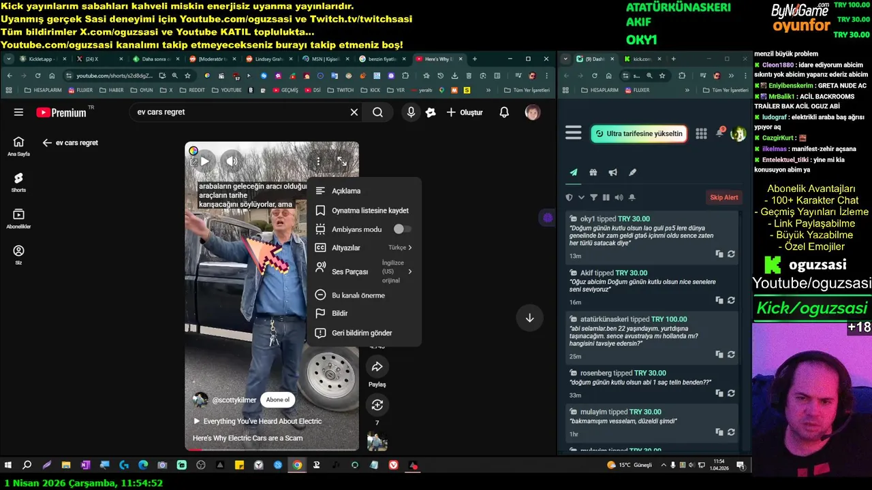The height and width of the screenshot is (490, 872).
Task: Click the shield moderation icon
Action: coord(570,197)
